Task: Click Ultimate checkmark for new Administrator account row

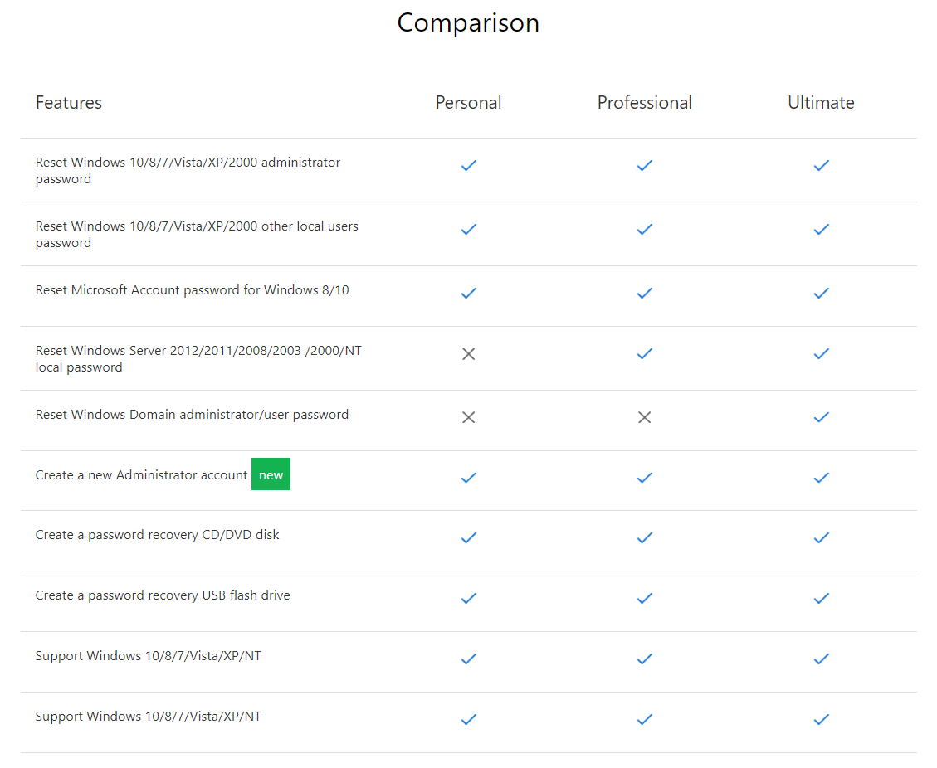Action: point(821,478)
